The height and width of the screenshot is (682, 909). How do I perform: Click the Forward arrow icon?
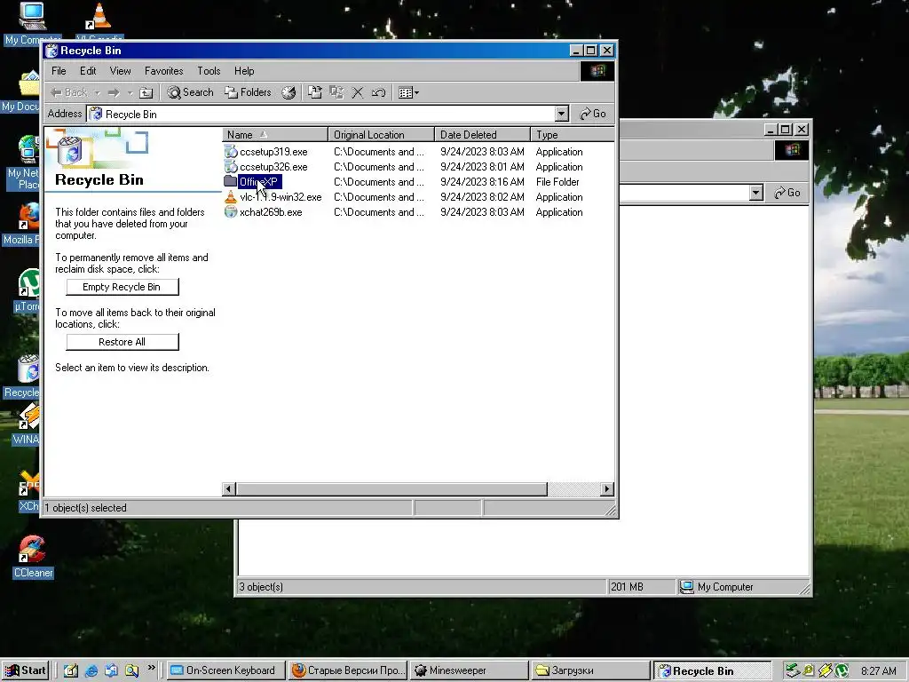114,92
